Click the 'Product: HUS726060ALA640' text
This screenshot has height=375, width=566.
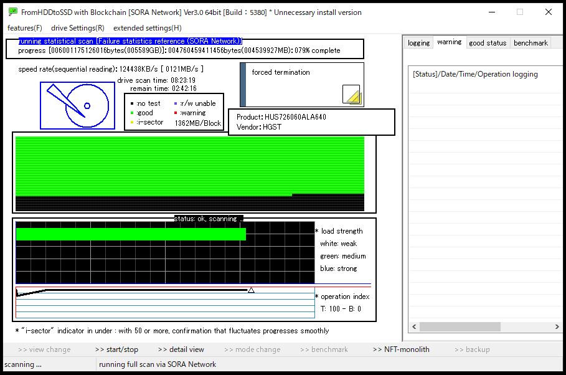pos(281,117)
